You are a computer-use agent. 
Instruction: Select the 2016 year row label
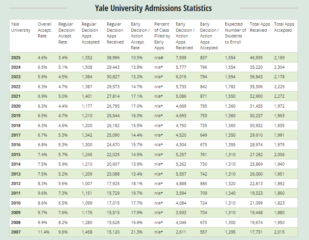[x=16, y=145]
